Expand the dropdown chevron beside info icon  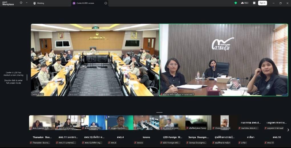(x=27, y=3)
